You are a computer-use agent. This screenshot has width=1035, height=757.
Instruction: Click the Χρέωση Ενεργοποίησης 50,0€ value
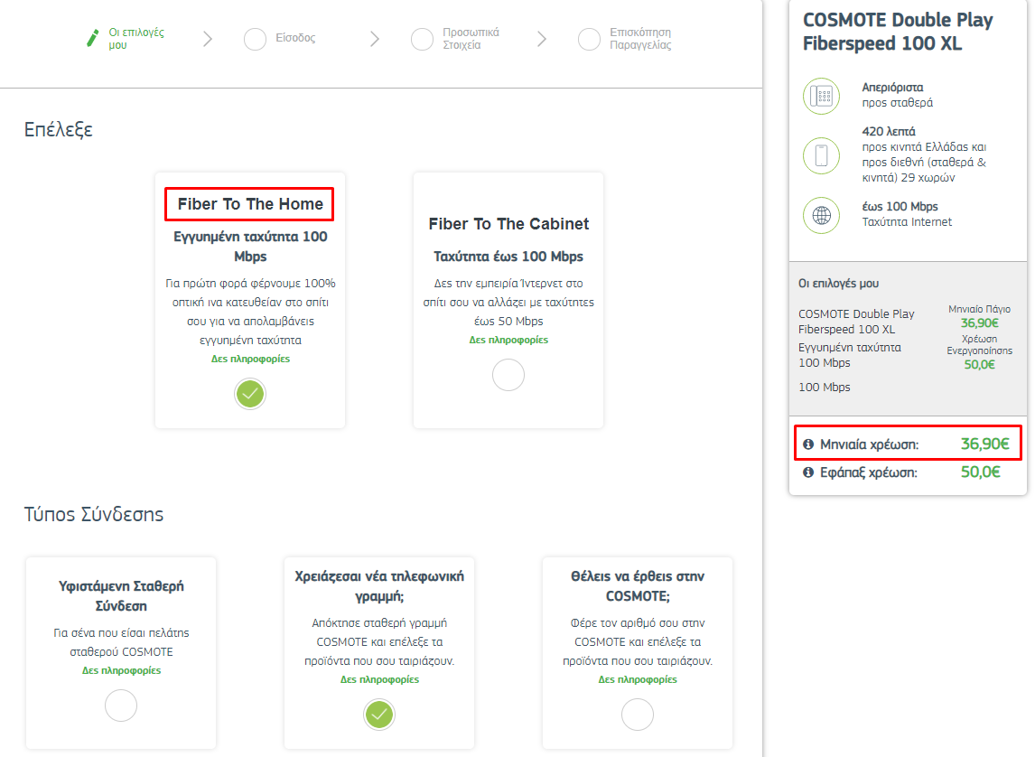[x=980, y=364]
